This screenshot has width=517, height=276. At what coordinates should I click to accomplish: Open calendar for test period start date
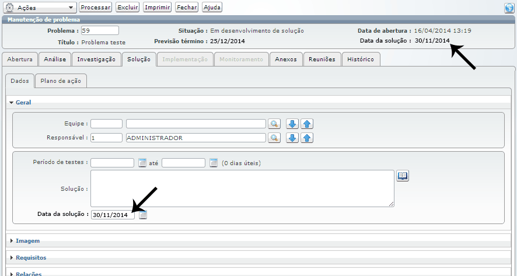[142, 163]
